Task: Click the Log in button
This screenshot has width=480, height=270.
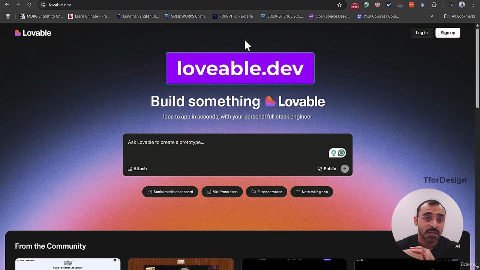Action: tap(421, 33)
